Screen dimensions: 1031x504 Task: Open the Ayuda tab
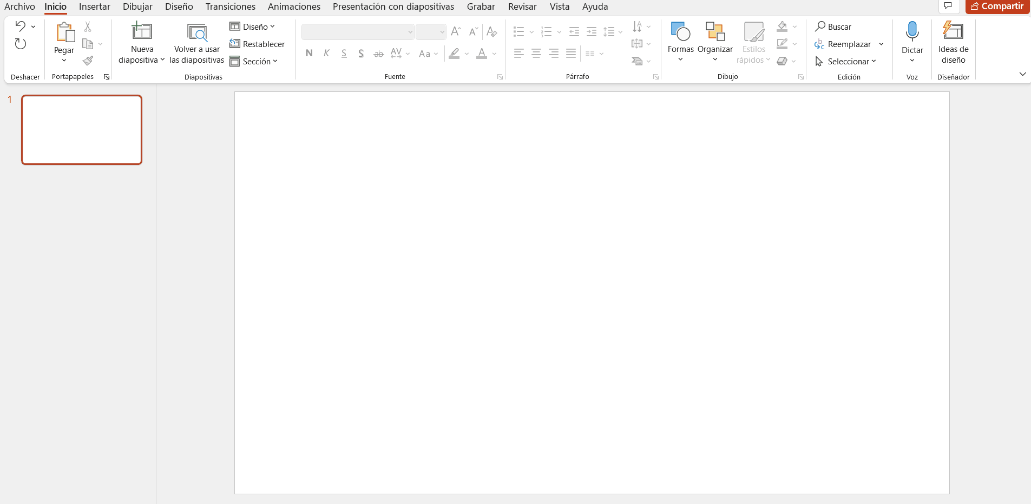[x=595, y=6]
